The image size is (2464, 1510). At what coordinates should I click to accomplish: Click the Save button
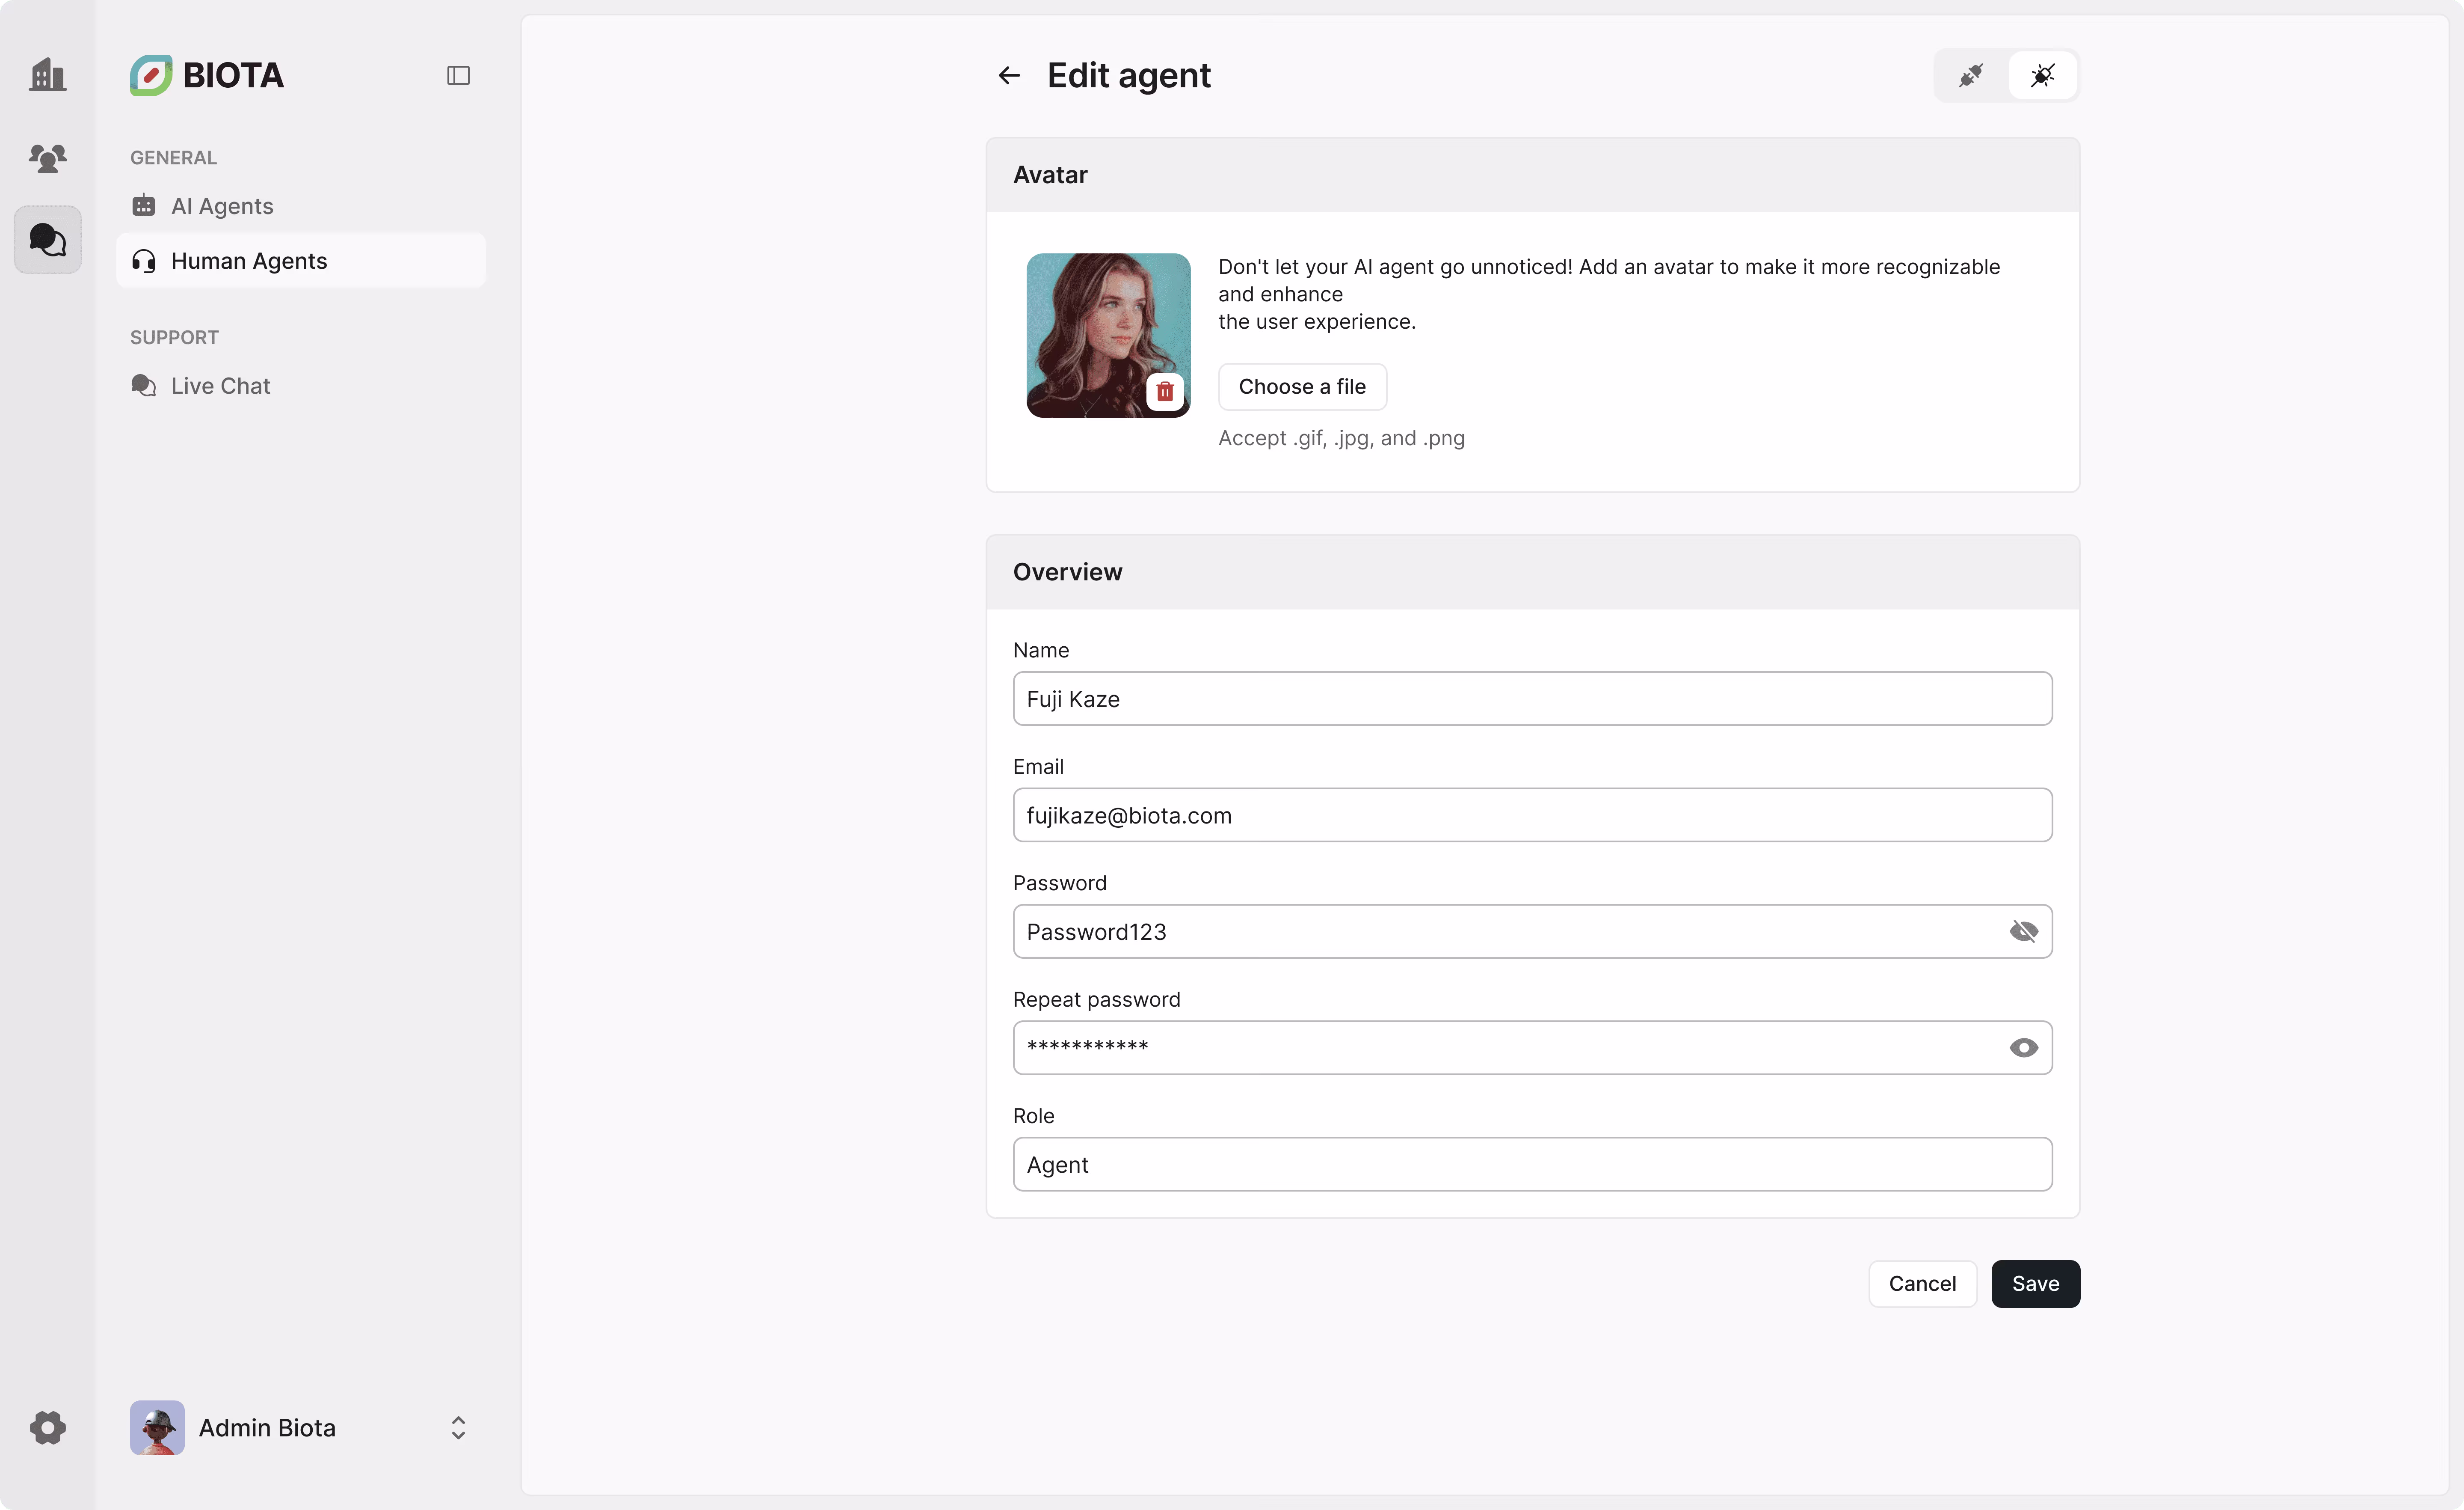tap(2035, 1284)
